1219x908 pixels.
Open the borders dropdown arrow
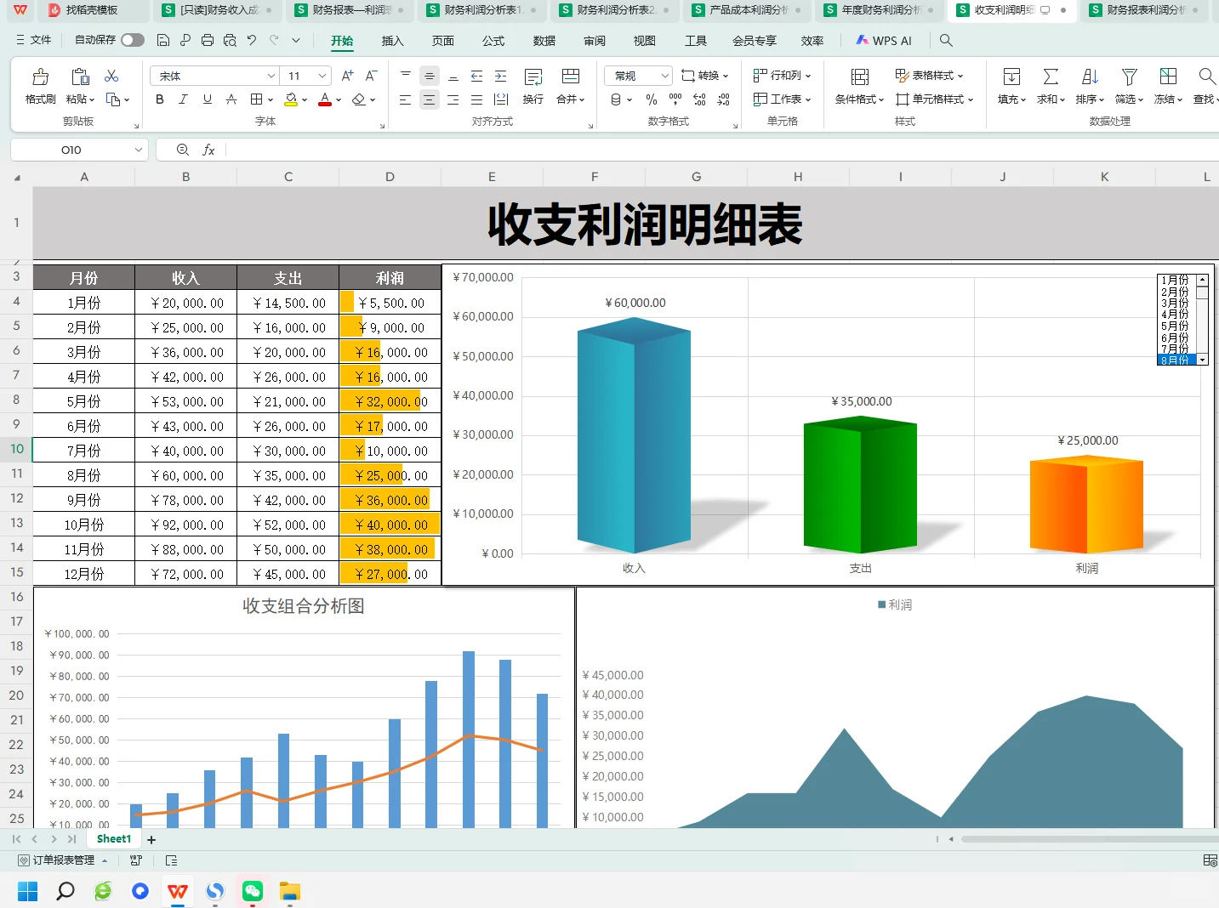[x=271, y=100]
